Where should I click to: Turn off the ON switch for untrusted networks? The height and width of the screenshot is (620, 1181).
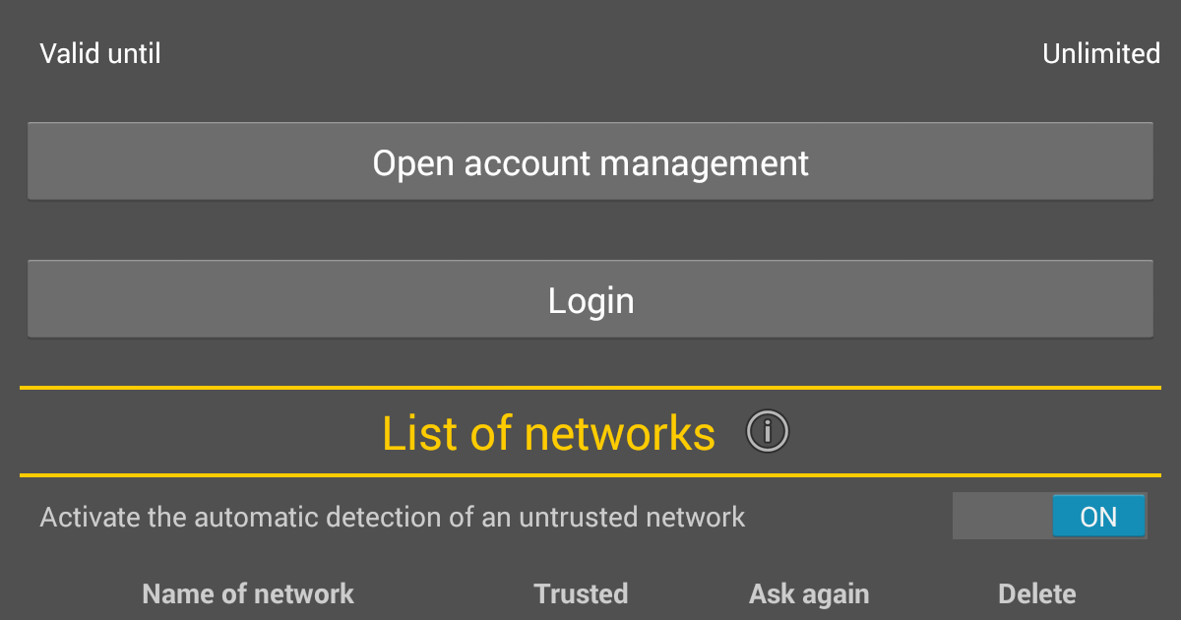1049,516
